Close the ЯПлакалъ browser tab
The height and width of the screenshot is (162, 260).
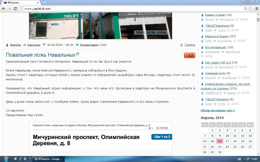pos(38,3)
